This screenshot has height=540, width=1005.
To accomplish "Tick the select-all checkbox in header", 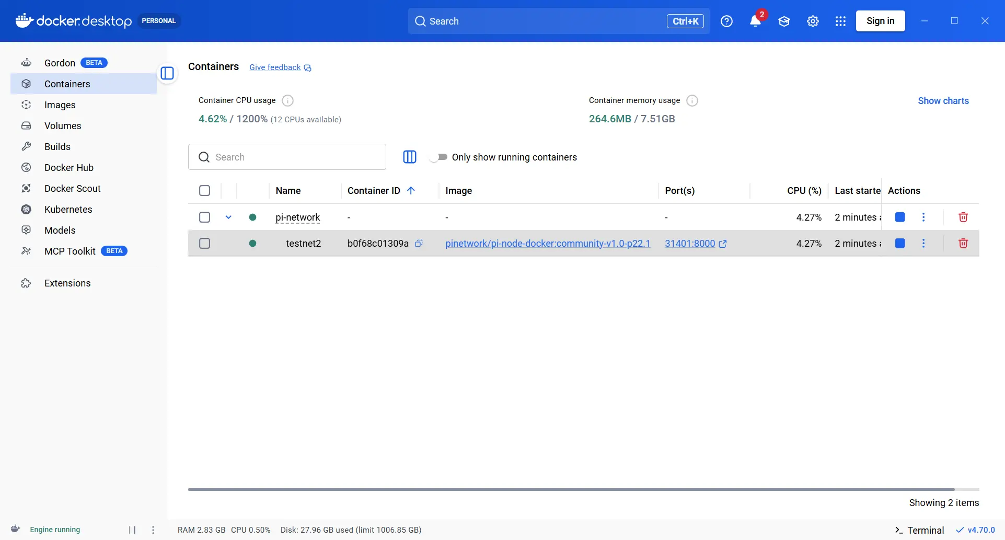I will pyautogui.click(x=205, y=191).
